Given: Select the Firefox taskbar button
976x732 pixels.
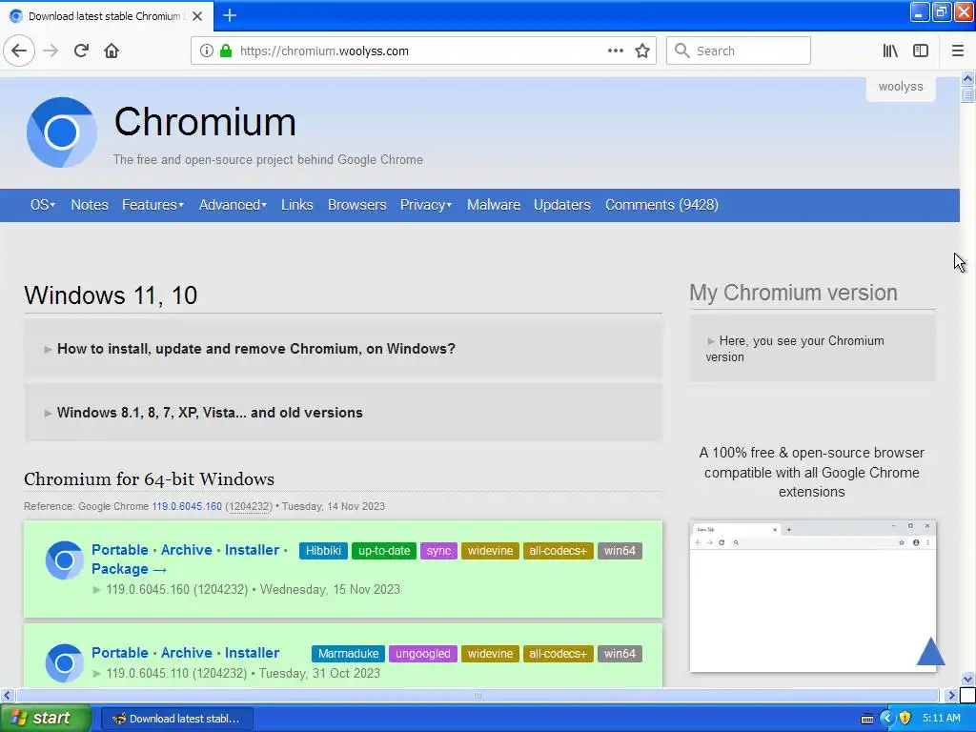Looking at the screenshot, I should click(x=176, y=719).
